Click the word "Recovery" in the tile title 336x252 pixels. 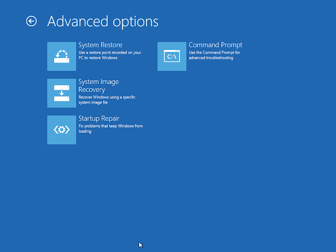[x=92, y=90]
